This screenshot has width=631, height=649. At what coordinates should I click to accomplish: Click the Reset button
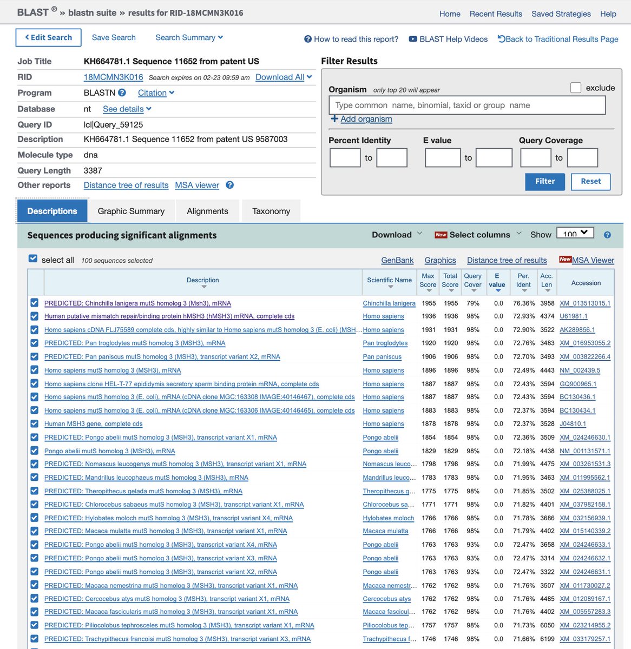[x=590, y=182]
